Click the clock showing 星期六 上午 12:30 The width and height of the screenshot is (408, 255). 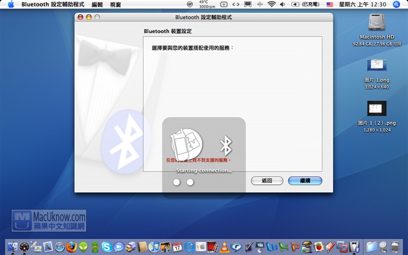(363, 5)
